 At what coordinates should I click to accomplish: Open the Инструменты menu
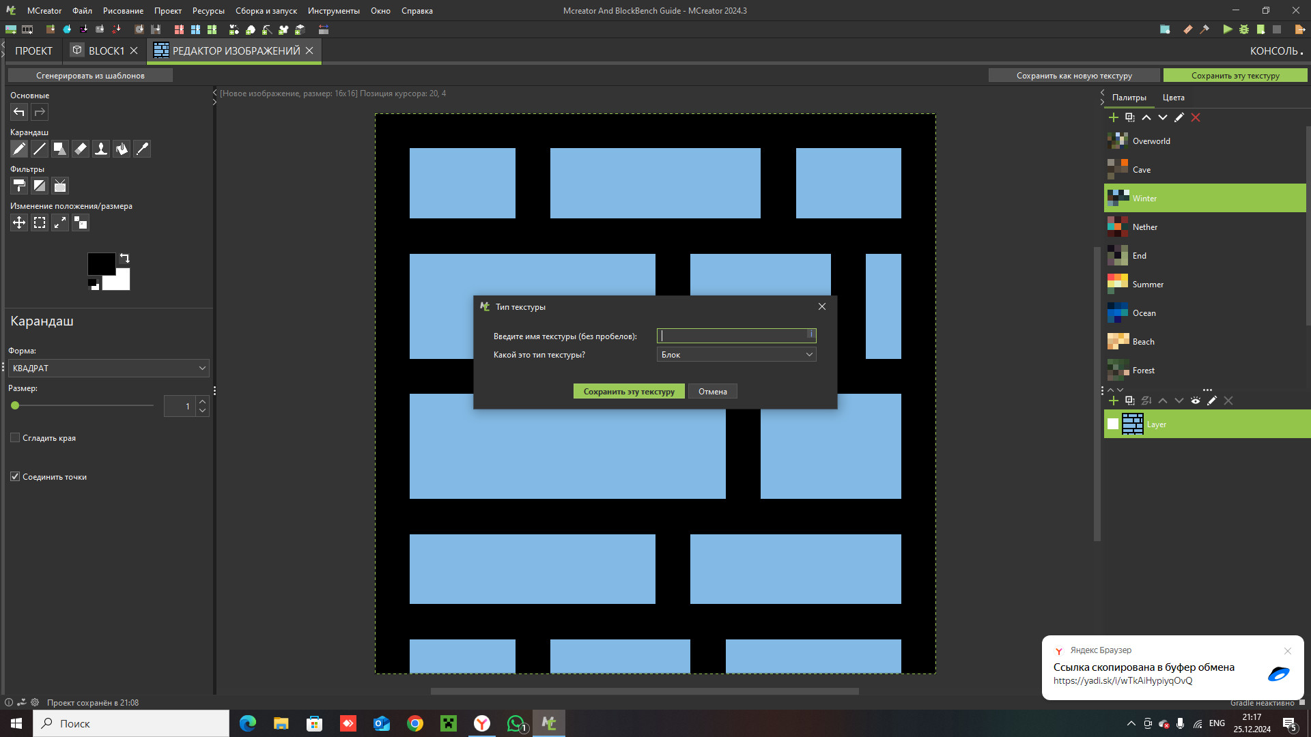coord(334,10)
